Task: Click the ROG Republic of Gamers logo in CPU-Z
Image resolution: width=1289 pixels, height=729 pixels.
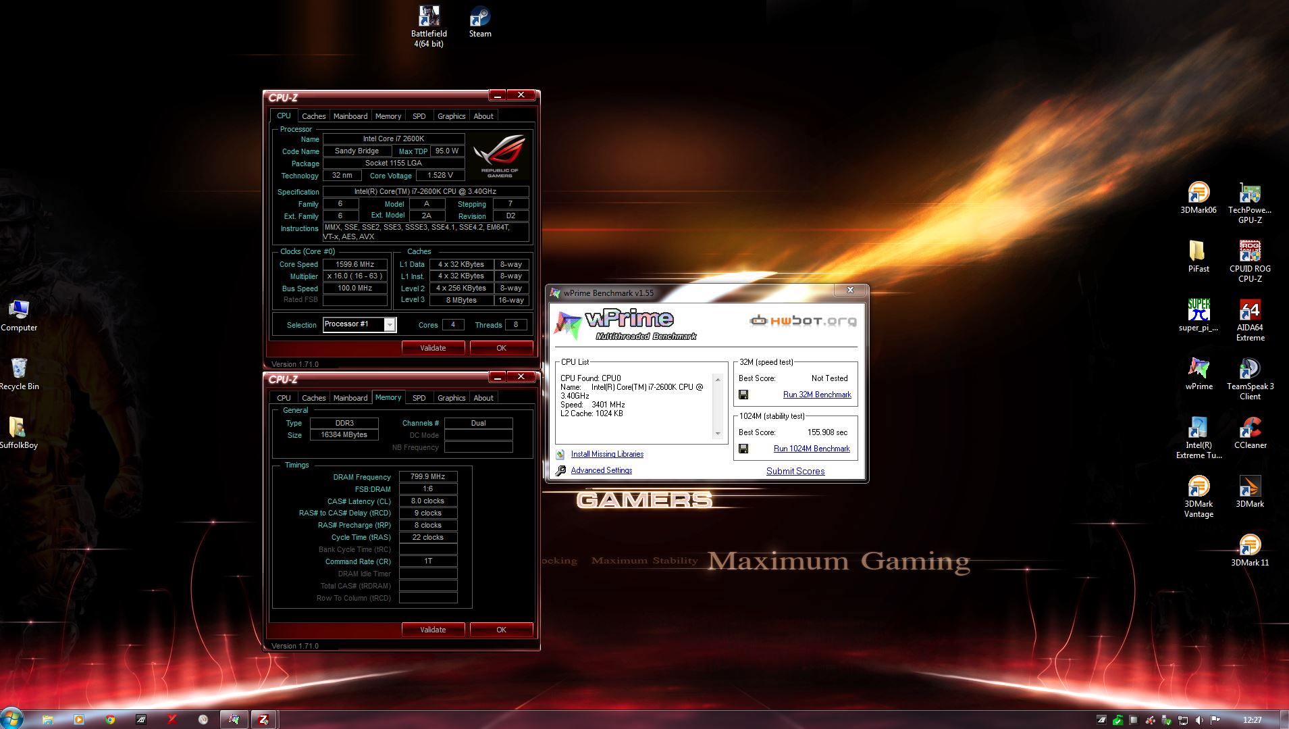Action: point(499,155)
